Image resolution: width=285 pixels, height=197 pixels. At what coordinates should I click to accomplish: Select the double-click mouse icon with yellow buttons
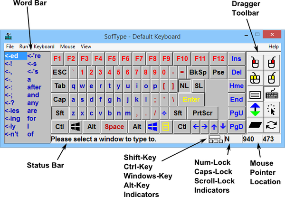255,78
